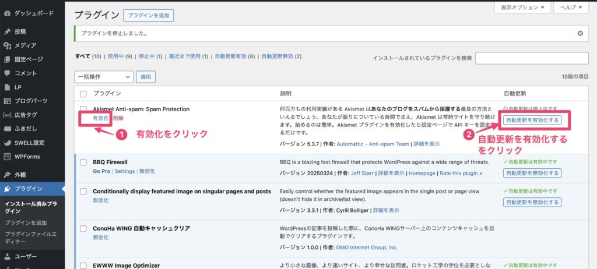The width and height of the screenshot is (597, 269).
Task: Open the Dashboard icon in the sidebar
Action: point(7,13)
